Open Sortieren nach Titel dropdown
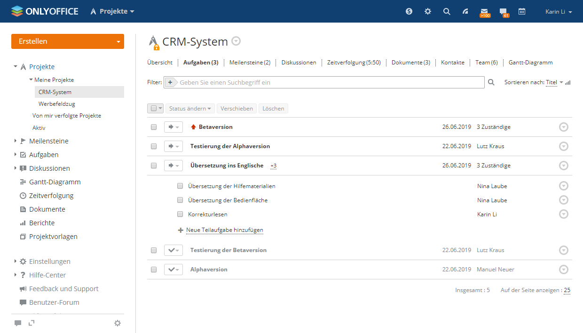583x333 pixels. (554, 82)
